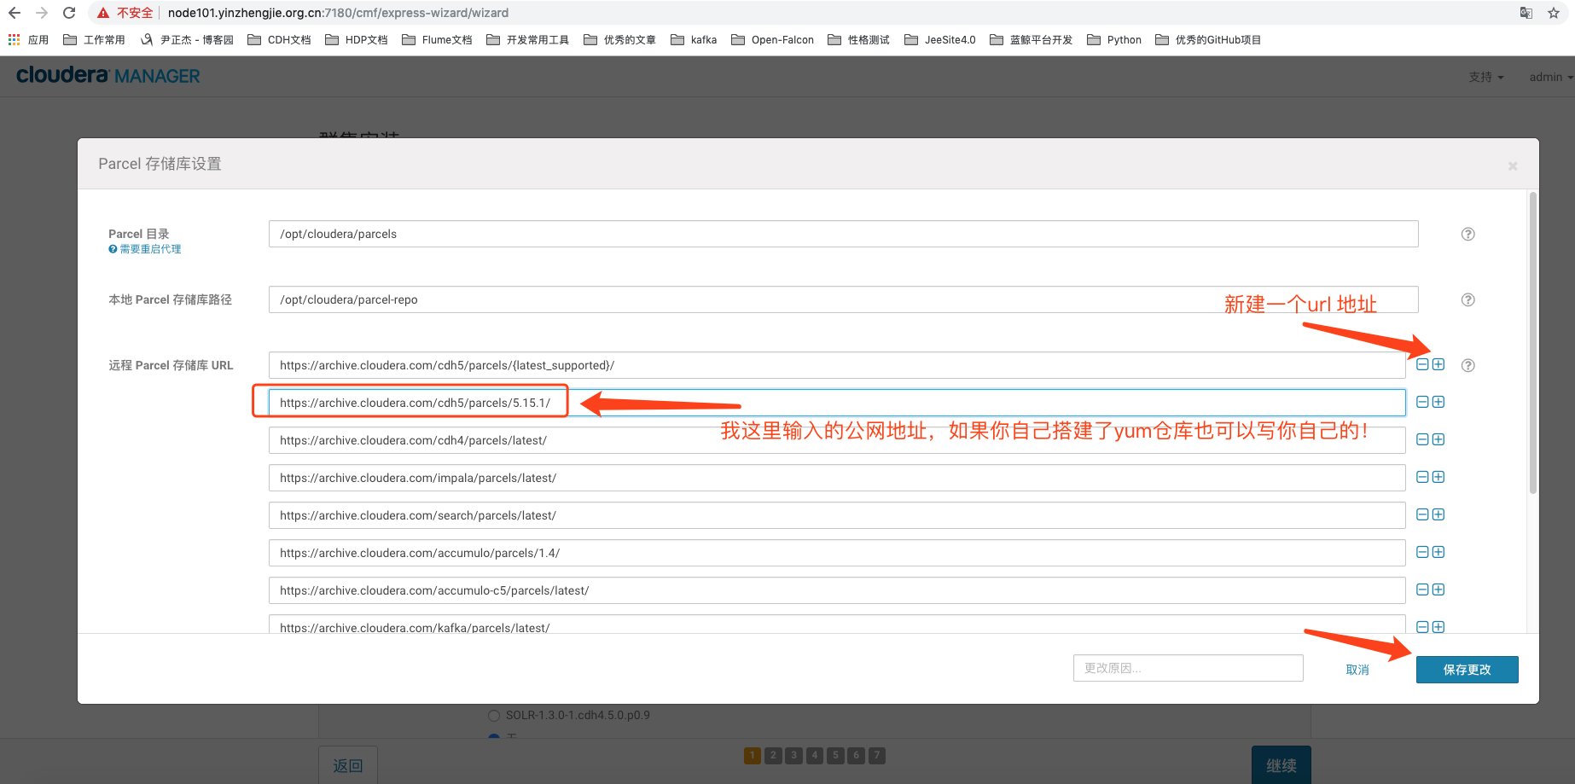This screenshot has height=784, width=1575.
Task: Click wizard step 4 indicator
Action: click(815, 755)
